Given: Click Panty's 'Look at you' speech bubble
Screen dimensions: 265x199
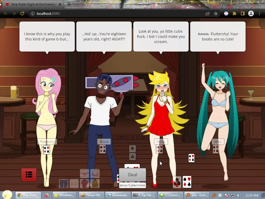Looking at the screenshot, I should (161, 36).
